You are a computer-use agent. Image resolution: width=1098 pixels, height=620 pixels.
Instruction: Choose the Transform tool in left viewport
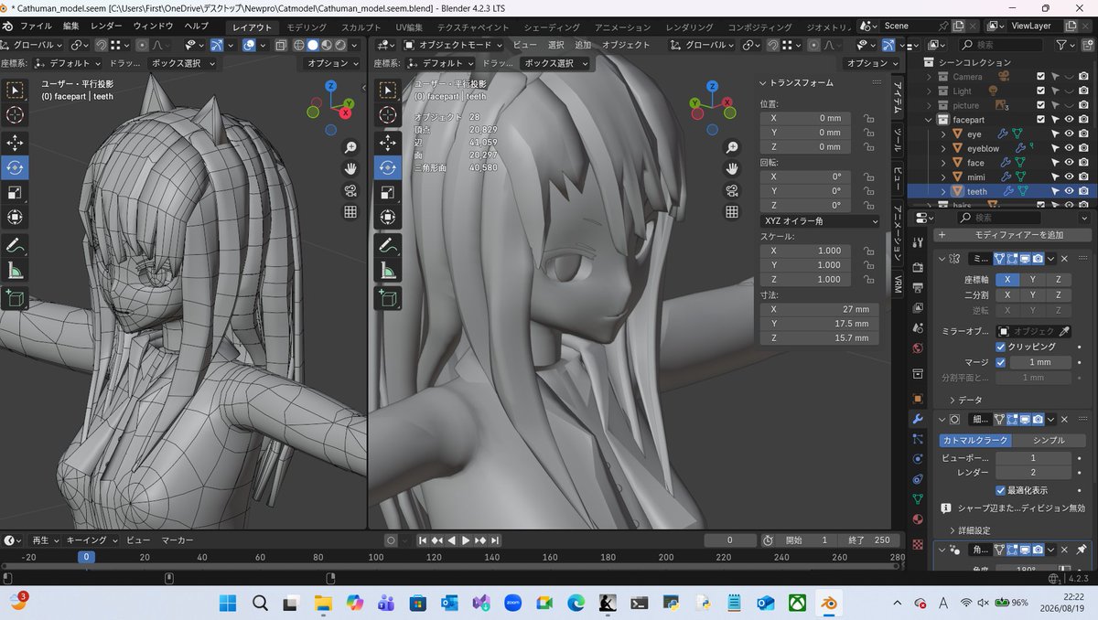[16, 217]
